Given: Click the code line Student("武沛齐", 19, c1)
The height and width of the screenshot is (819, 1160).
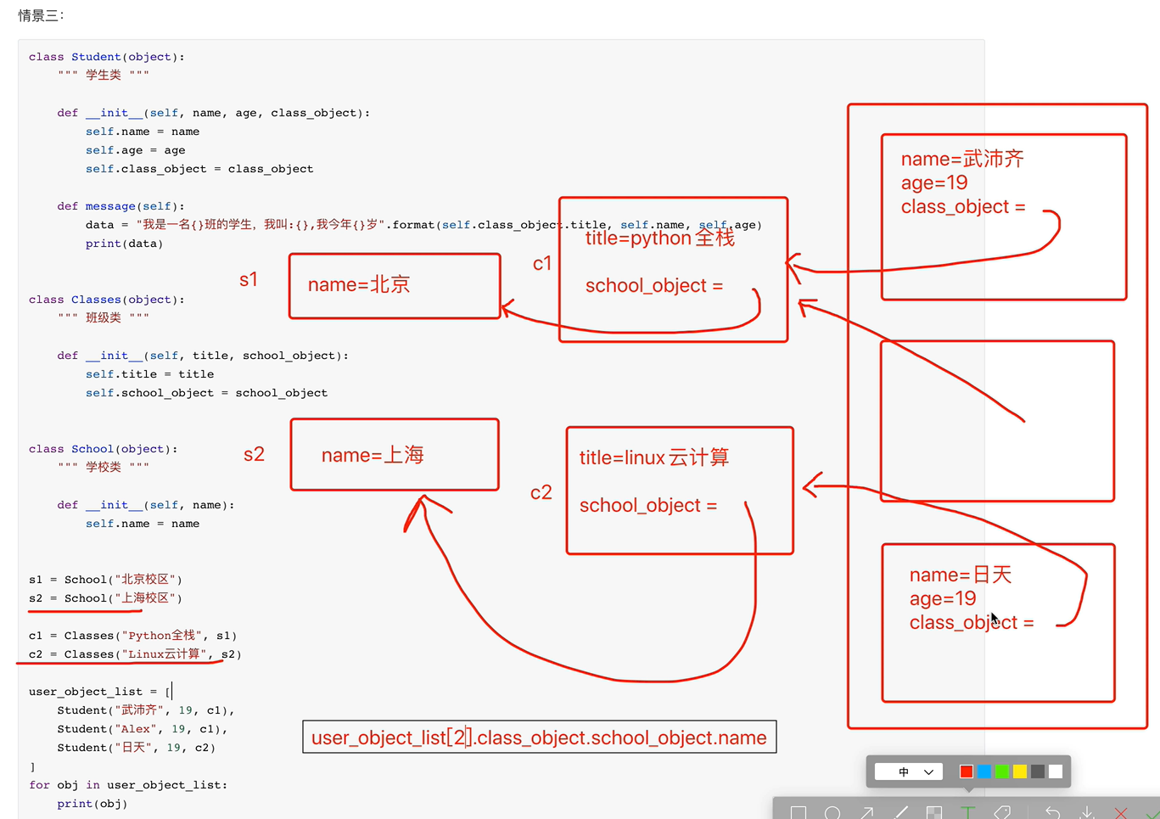Looking at the screenshot, I should click(146, 710).
